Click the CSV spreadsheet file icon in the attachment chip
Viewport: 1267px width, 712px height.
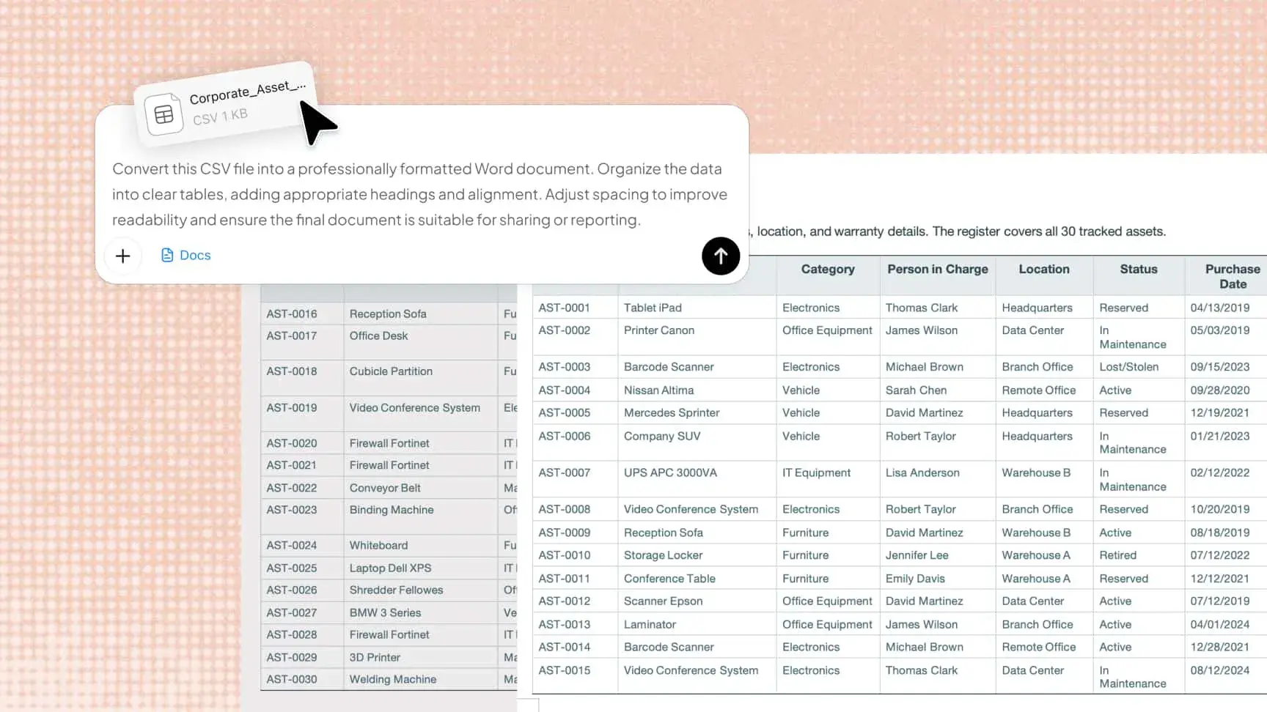(164, 114)
